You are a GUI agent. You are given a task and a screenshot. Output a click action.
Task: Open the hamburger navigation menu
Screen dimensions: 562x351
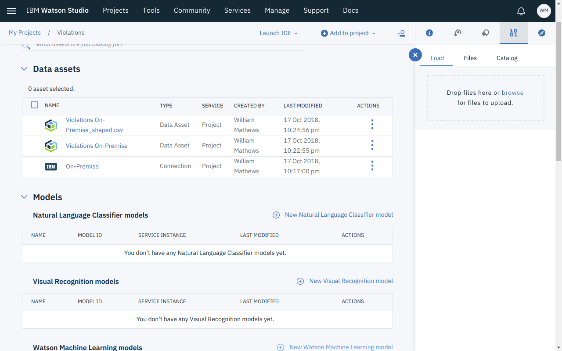pyautogui.click(x=11, y=11)
